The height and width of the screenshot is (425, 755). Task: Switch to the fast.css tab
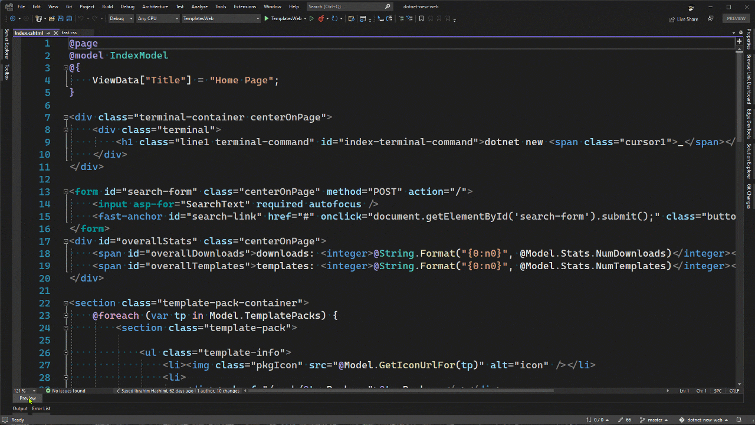69,33
